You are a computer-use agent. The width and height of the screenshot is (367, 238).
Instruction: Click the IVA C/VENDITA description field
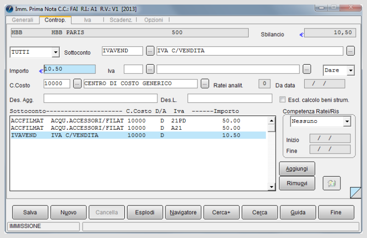click(x=250, y=51)
